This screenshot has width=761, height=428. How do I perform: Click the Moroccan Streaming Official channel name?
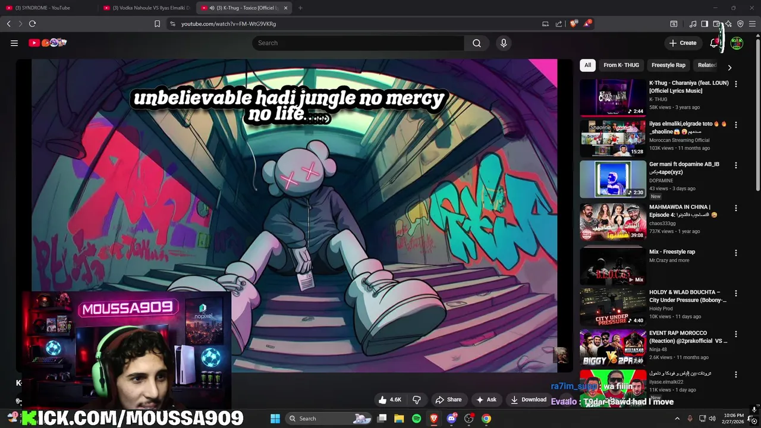click(679, 140)
